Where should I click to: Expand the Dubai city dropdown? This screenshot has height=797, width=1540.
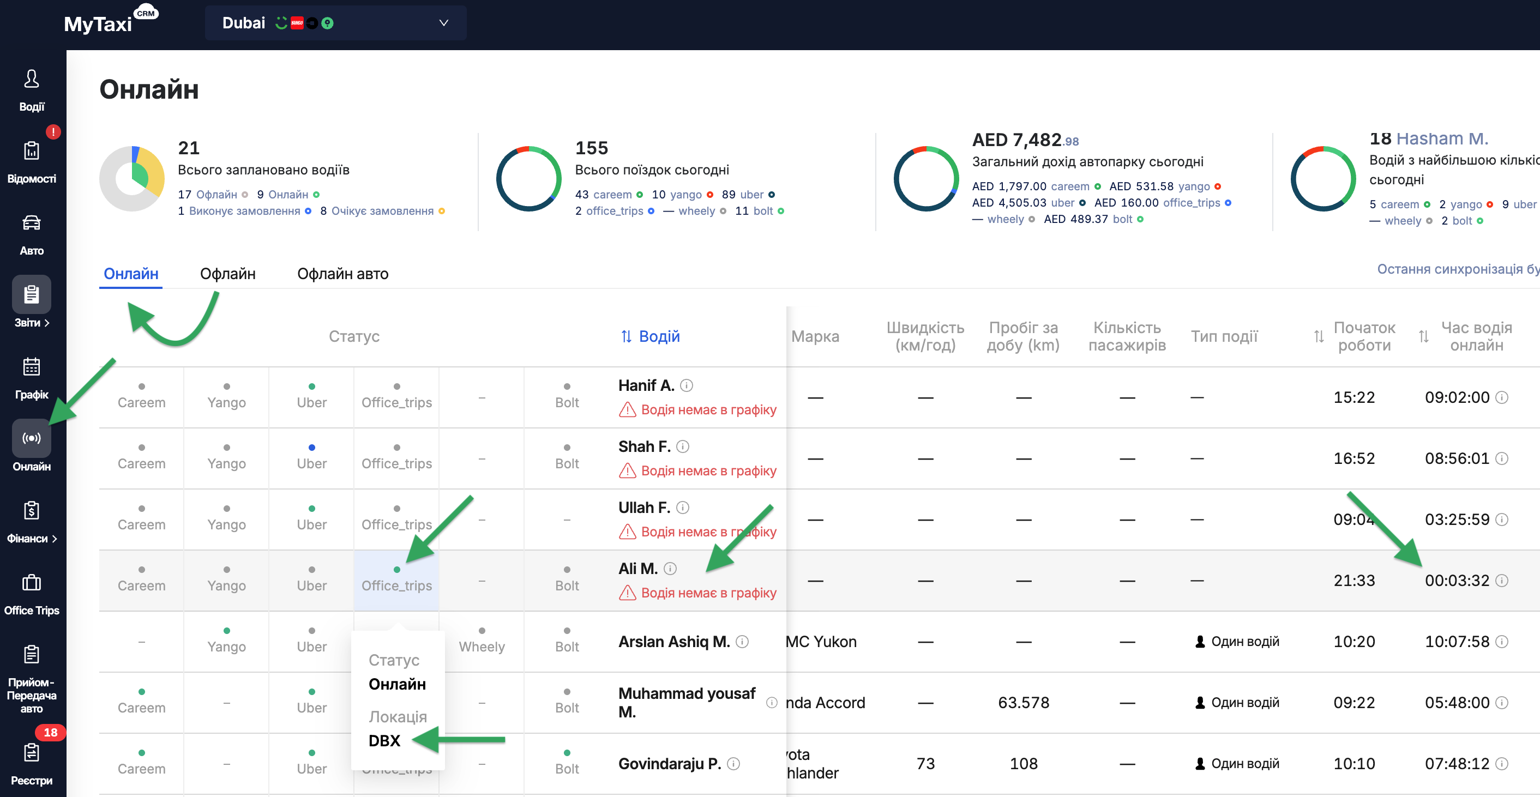[x=335, y=23]
